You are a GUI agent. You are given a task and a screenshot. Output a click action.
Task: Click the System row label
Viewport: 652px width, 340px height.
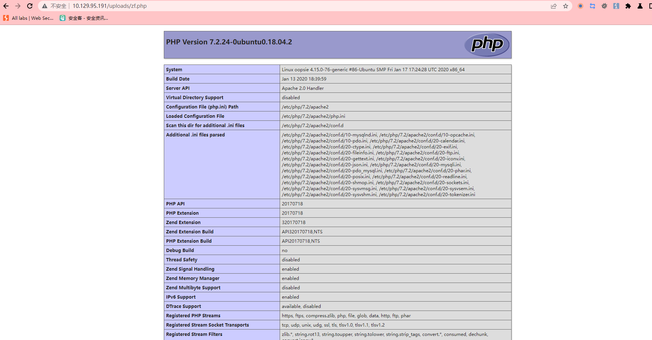tap(174, 70)
